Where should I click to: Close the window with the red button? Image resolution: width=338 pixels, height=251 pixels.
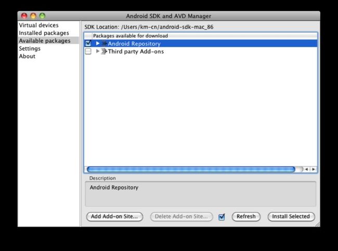pyautogui.click(x=24, y=16)
